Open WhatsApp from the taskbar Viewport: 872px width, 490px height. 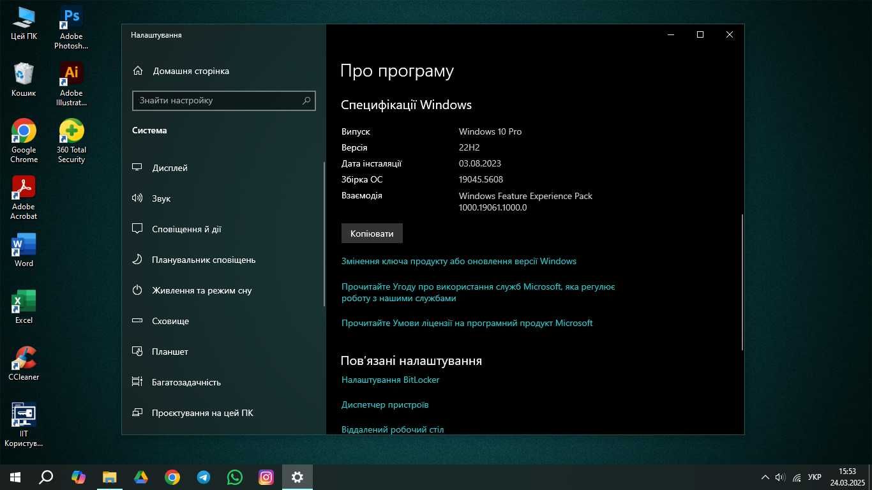coord(235,477)
